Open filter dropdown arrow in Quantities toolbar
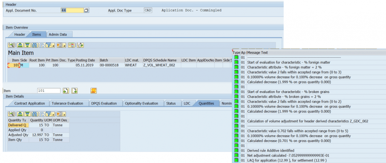 [53, 114]
